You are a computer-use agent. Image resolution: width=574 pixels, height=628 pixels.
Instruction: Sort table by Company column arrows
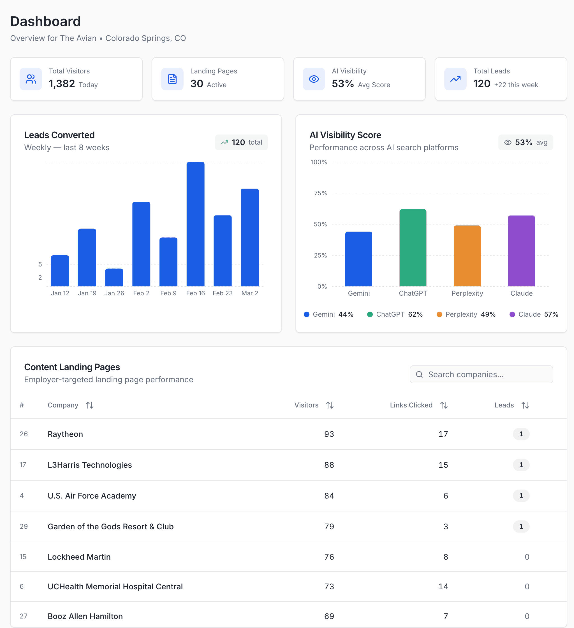point(90,405)
